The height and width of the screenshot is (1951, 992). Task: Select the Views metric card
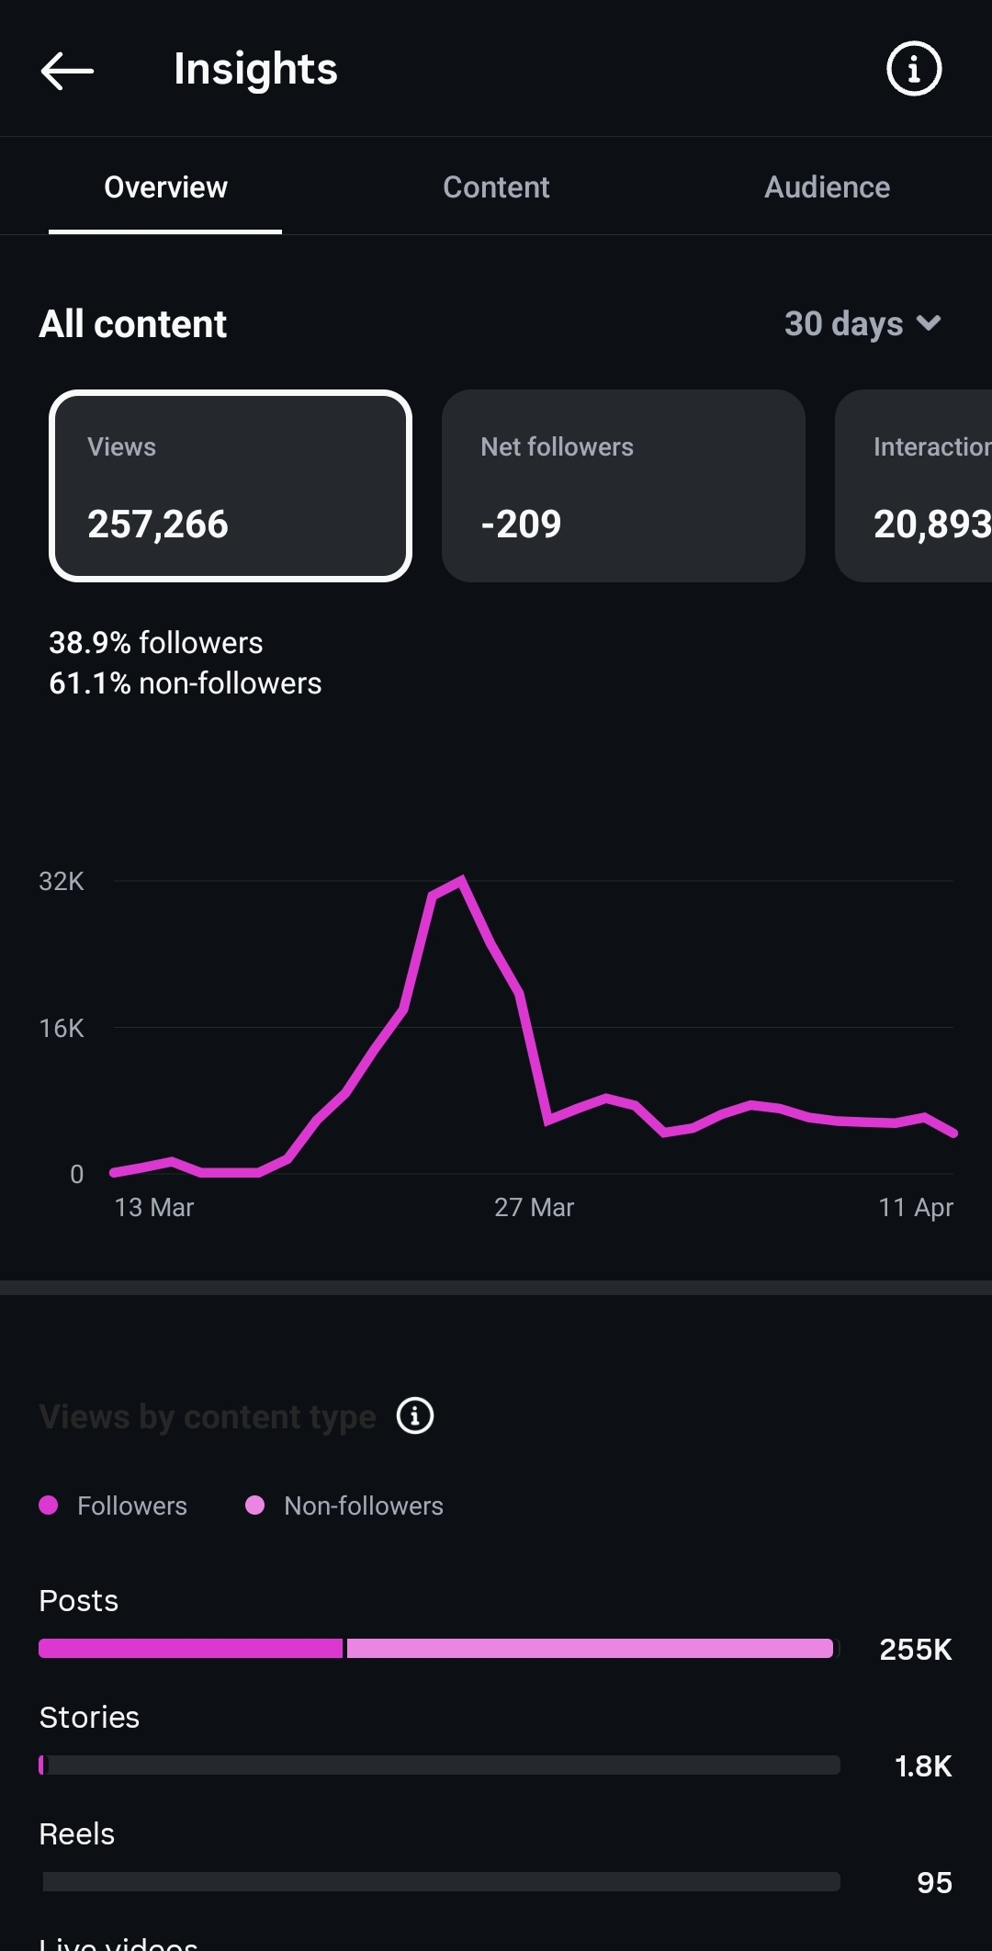(230, 486)
